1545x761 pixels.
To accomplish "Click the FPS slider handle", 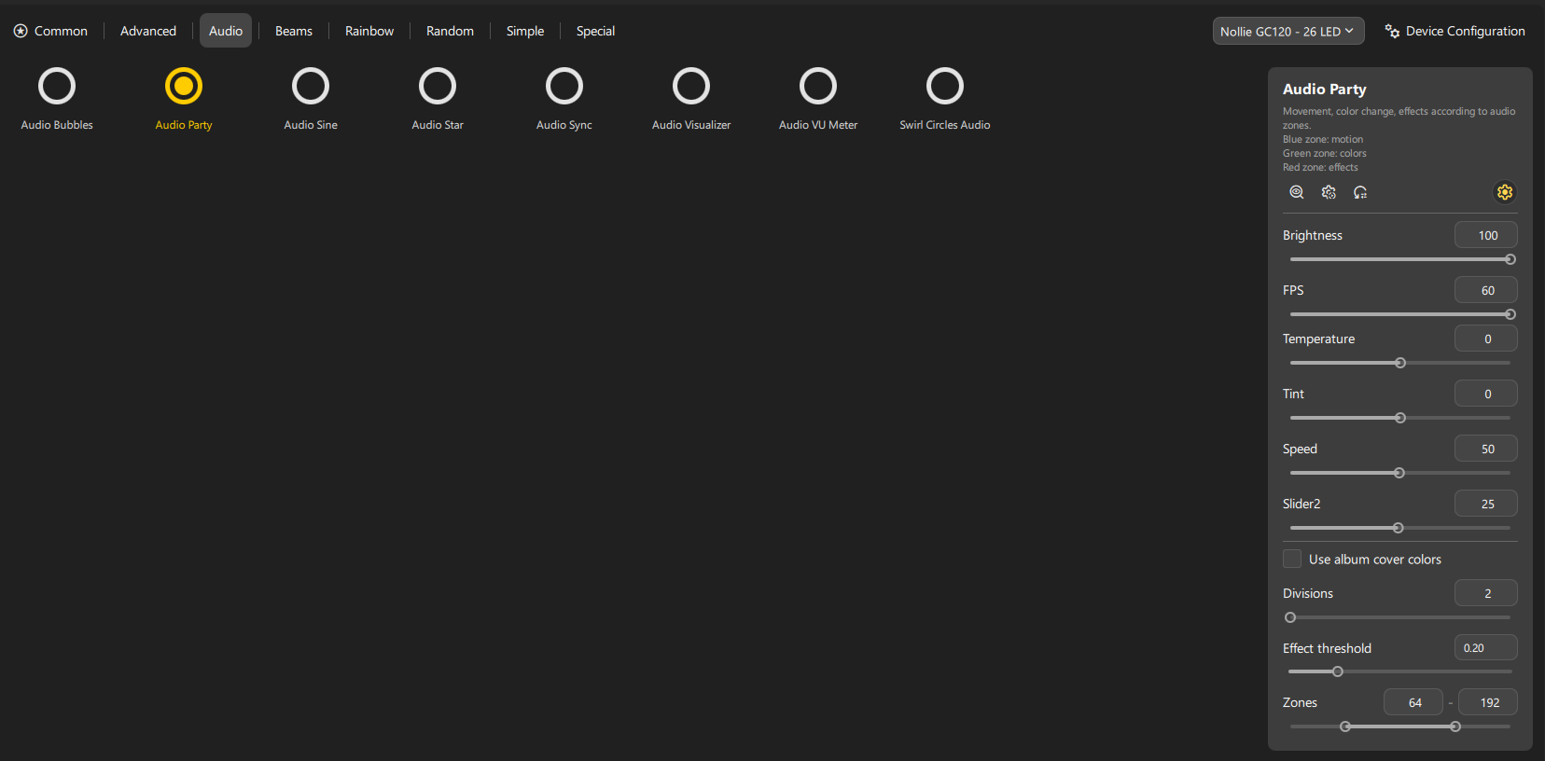I will tap(1510, 314).
